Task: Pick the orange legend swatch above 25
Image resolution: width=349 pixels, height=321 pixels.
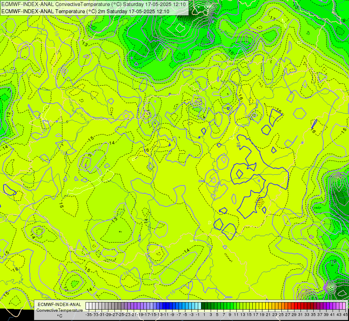Action: pos(280,306)
